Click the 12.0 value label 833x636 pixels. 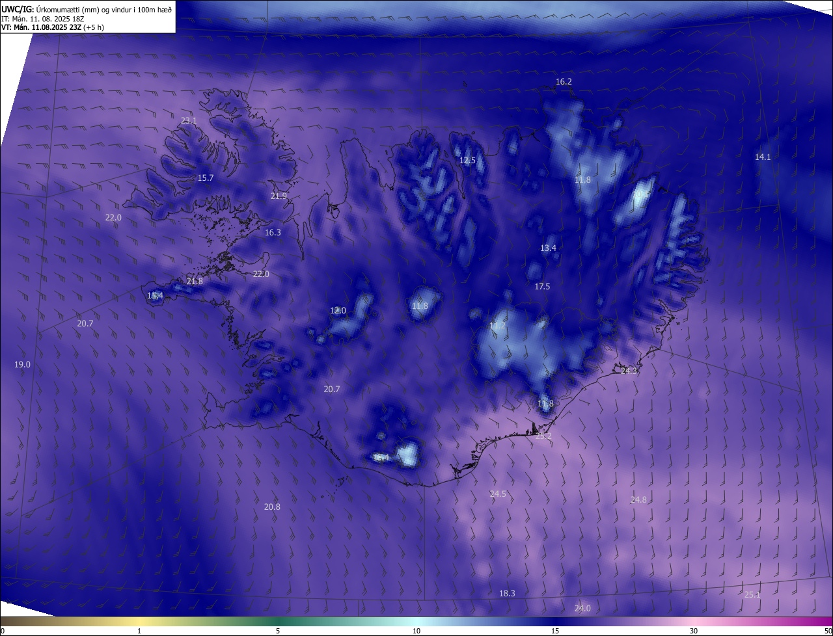(338, 311)
